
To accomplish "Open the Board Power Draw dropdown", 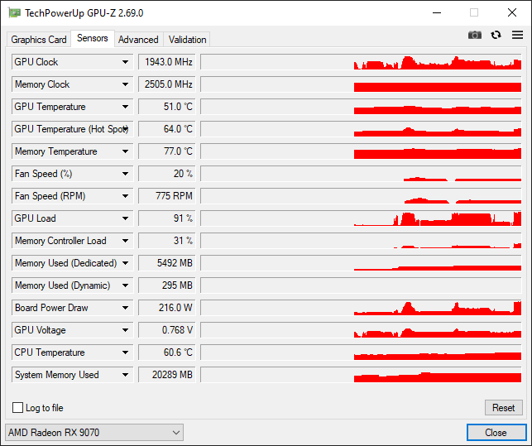I will coord(125,308).
